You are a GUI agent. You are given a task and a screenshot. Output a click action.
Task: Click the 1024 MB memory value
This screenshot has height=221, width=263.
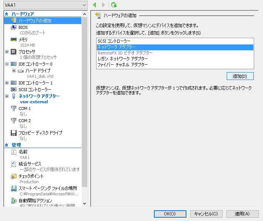[27, 45]
